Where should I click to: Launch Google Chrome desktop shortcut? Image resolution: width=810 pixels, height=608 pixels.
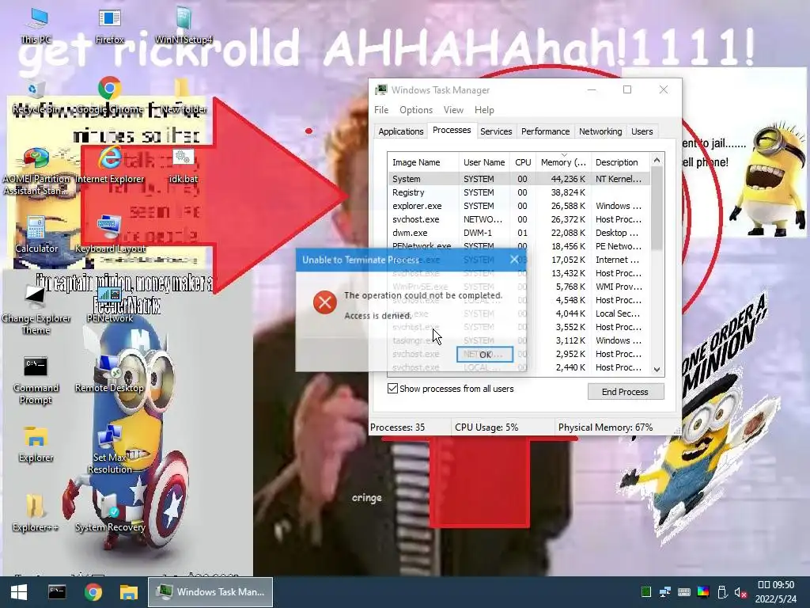109,96
